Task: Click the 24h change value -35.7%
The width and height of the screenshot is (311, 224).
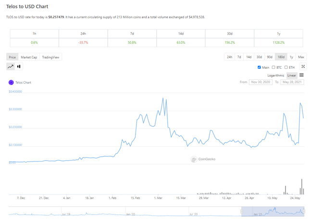Action: [83, 42]
